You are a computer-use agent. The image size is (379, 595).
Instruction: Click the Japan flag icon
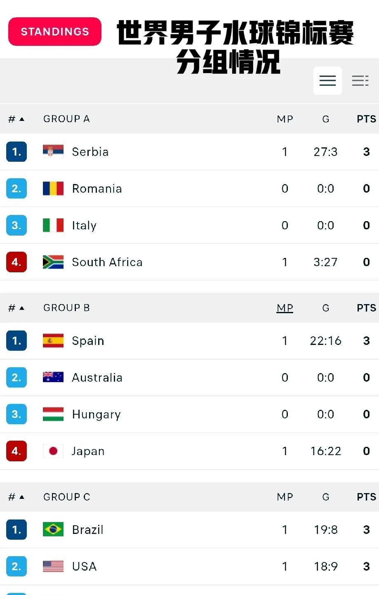pyautogui.click(x=53, y=451)
